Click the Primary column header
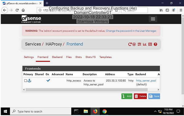 point(28,74)
